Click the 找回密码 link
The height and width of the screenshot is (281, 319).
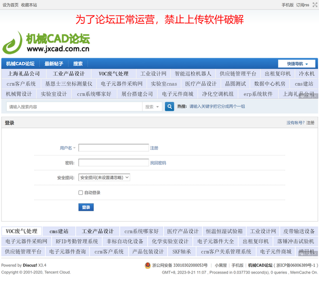point(158,163)
